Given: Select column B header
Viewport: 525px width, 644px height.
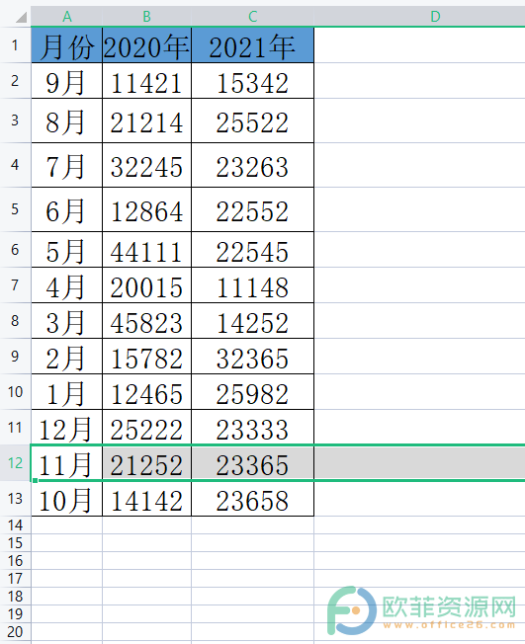Looking at the screenshot, I should pos(146,17).
